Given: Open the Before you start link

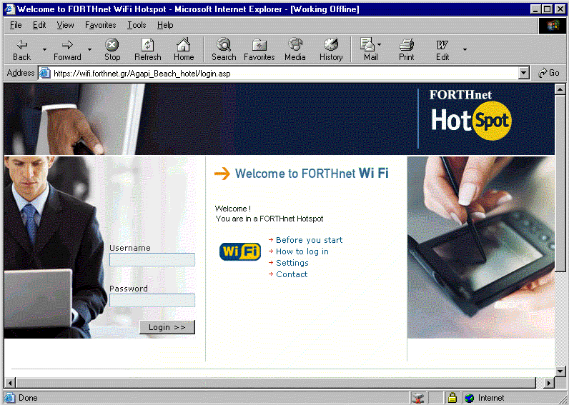Looking at the screenshot, I should pyautogui.click(x=310, y=240).
